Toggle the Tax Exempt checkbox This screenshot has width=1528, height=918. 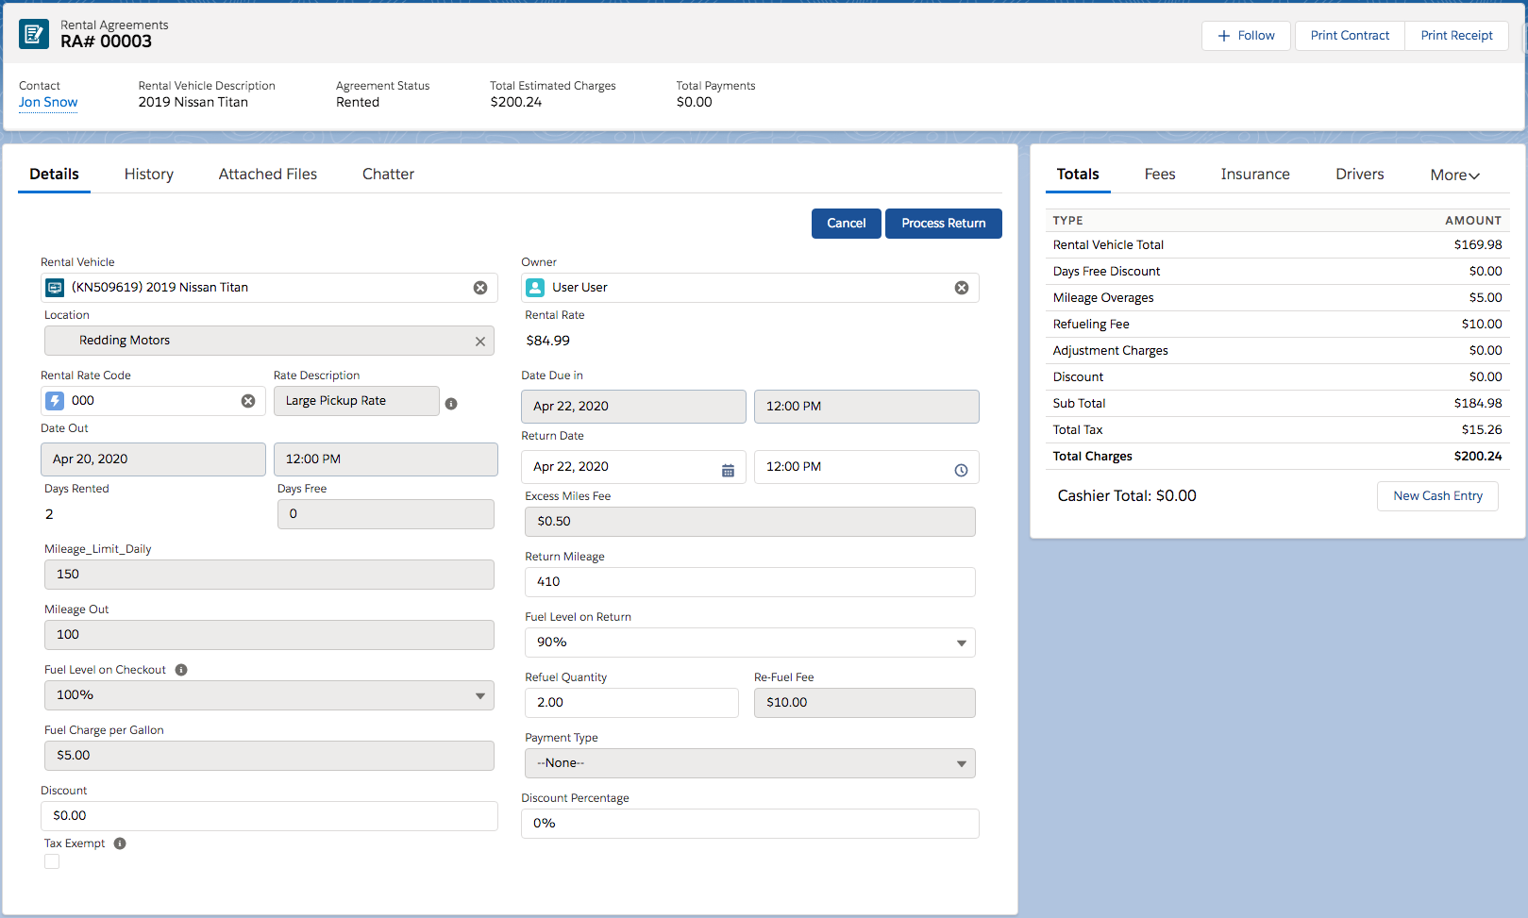click(x=52, y=861)
